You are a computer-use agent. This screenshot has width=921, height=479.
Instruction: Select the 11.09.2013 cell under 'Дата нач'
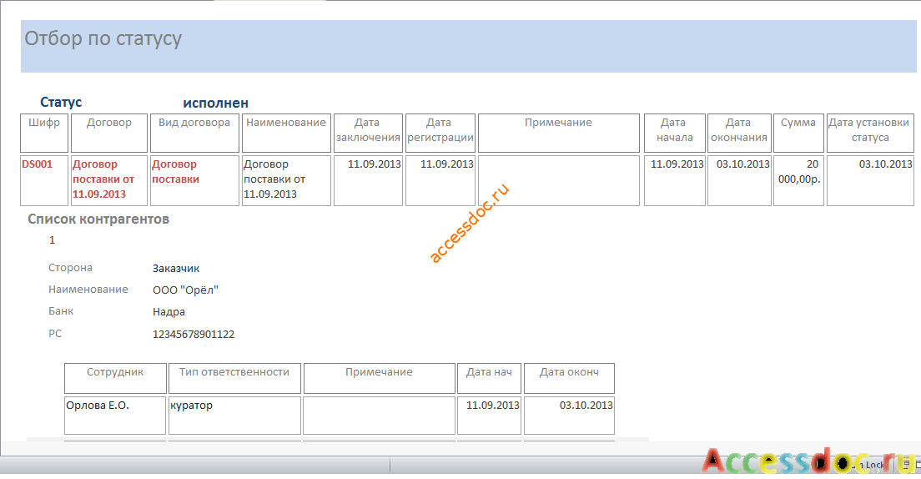point(489,416)
